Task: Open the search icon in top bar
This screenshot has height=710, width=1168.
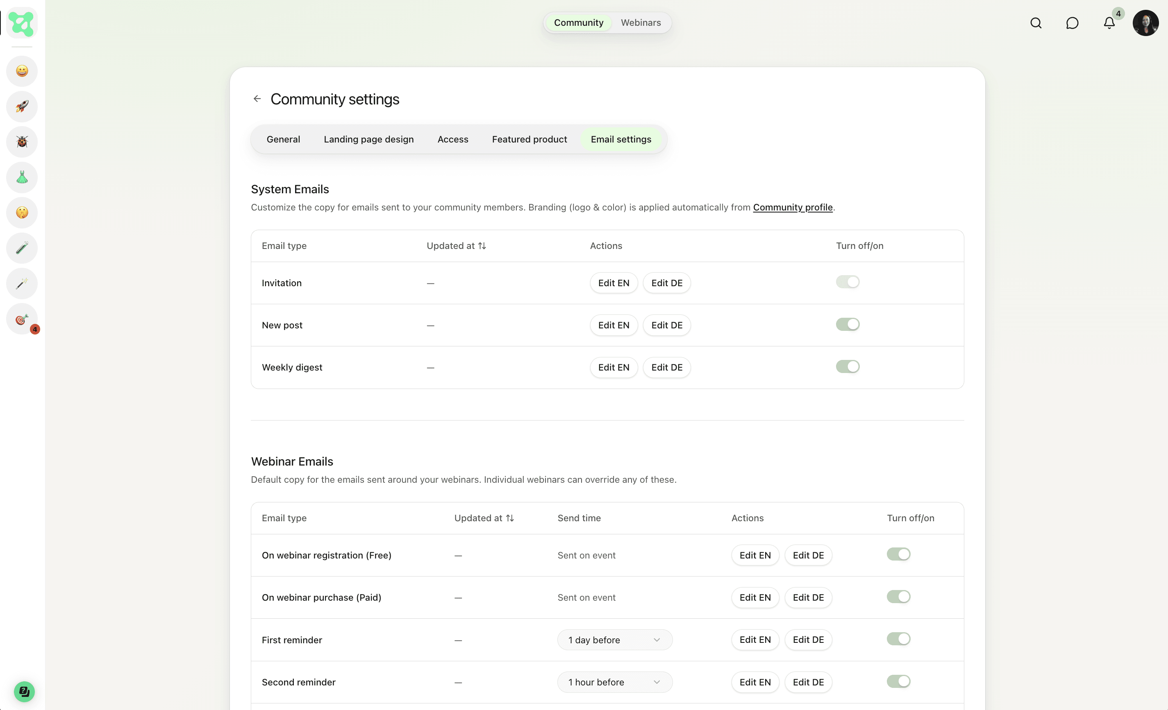Action: coord(1036,23)
